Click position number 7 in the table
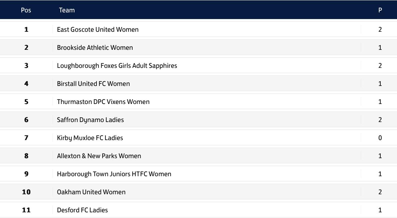The image size is (397, 218). pos(26,138)
